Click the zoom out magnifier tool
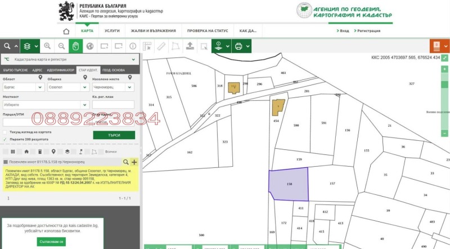The image size is (450, 249). [60, 46]
